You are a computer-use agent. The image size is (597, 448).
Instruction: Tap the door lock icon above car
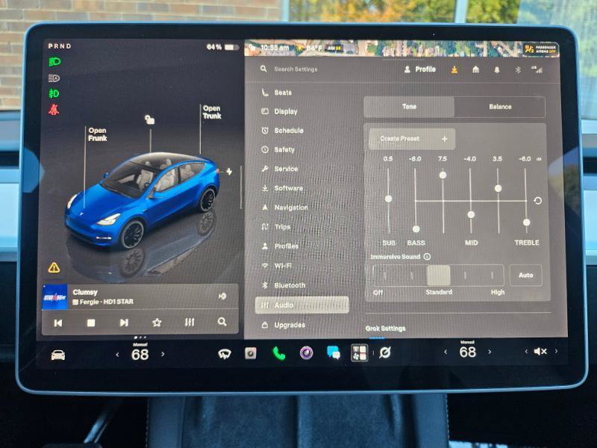coord(150,119)
